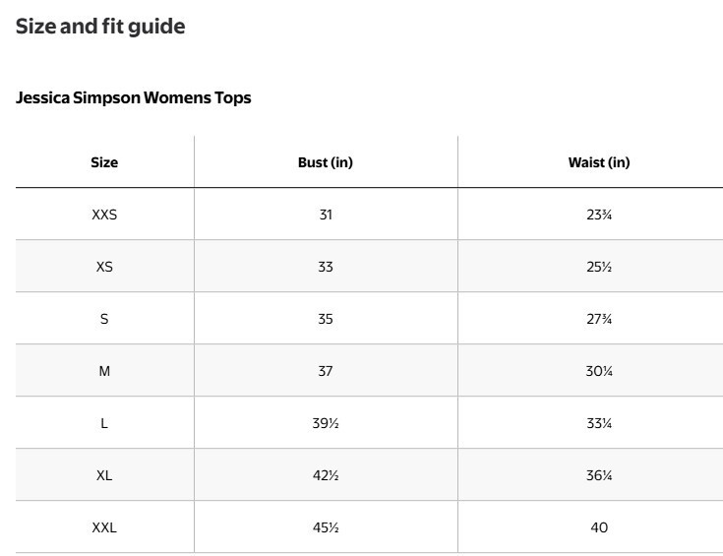Select the L size cell
The width and height of the screenshot is (723, 556).
click(x=104, y=423)
